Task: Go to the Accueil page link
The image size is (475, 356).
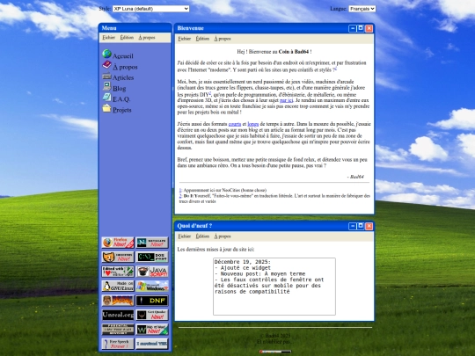Action: (122, 56)
